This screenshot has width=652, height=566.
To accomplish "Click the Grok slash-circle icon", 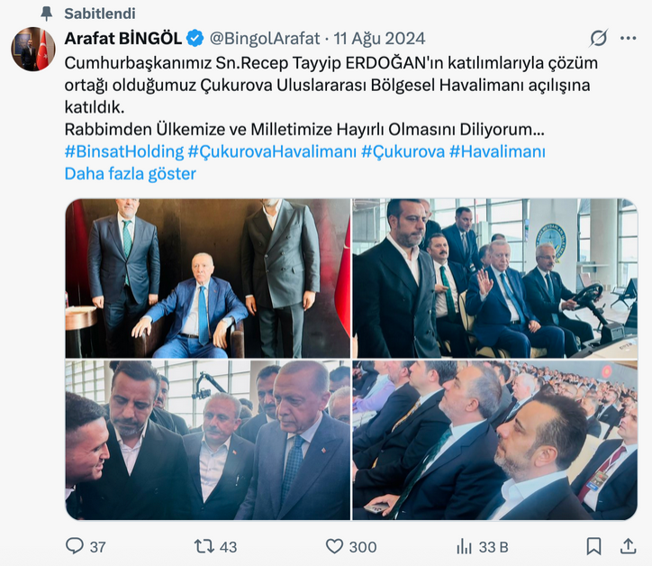I will (599, 38).
